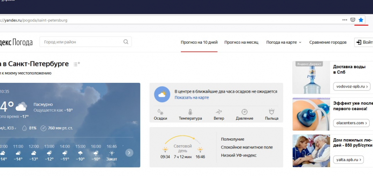Open yalta.spb.ru ad link button

point(348,160)
